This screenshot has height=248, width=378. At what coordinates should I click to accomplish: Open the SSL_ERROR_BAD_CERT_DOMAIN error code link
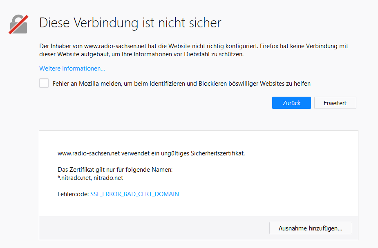tap(134, 194)
